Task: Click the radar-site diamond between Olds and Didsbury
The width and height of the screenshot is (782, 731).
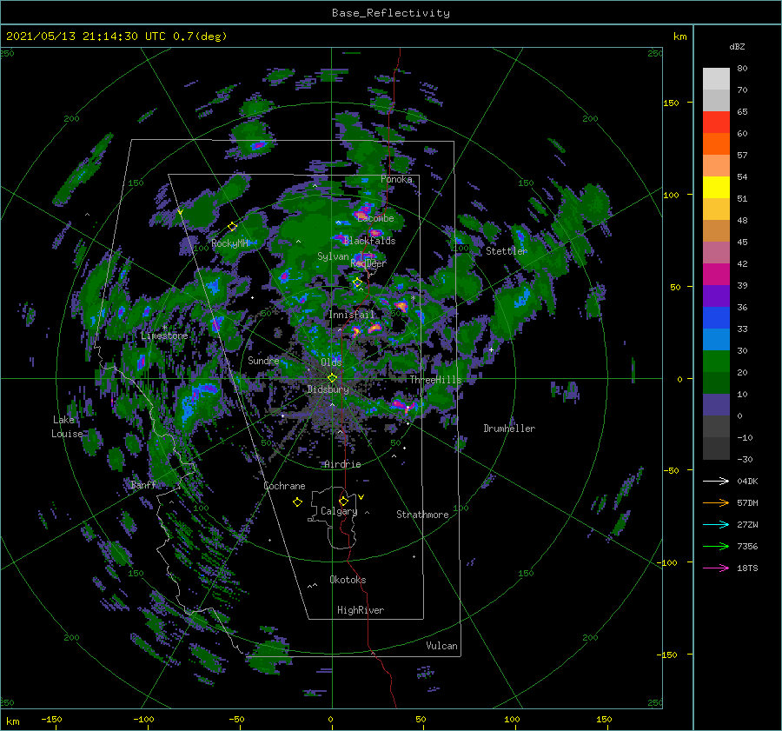Action: [x=332, y=378]
